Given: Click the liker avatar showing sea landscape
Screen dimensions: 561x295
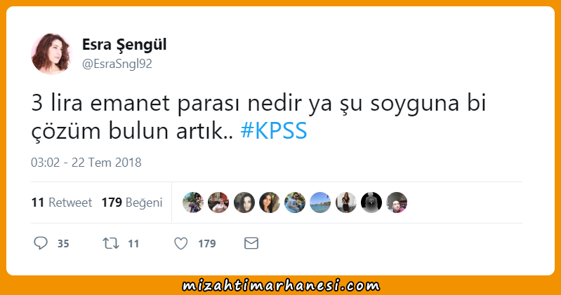Looking at the screenshot, I should [x=320, y=203].
